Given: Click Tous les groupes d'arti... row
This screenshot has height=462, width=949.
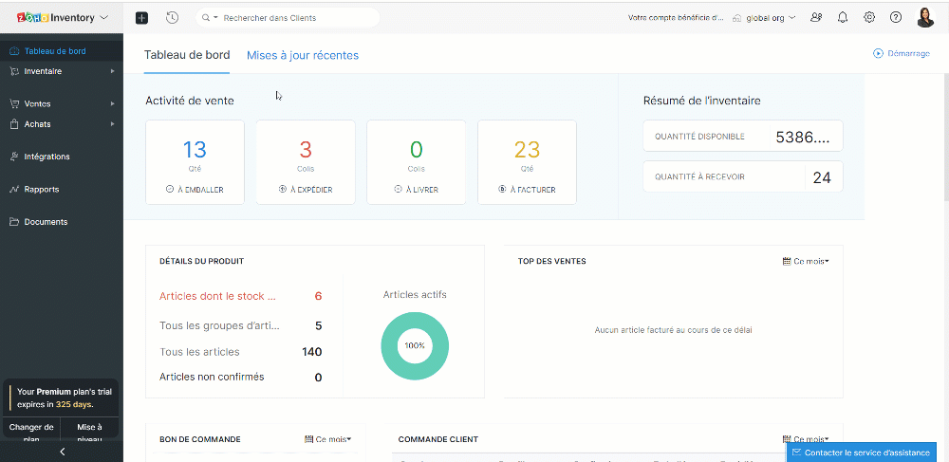Looking at the screenshot, I should point(241,326).
